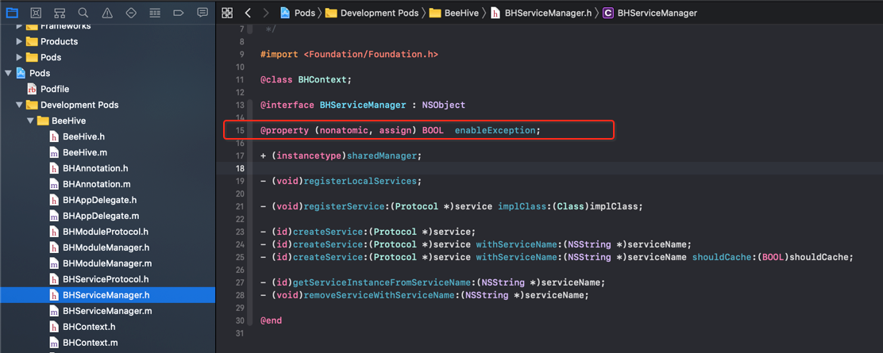Viewport: 883px width, 353px height.
Task: Open Podfile in the navigator
Action: [56, 89]
